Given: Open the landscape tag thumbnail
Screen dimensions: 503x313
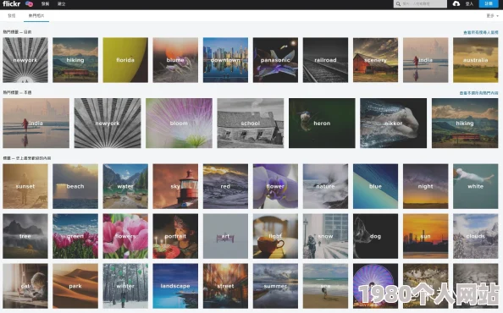Looking at the screenshot, I should pos(175,286).
